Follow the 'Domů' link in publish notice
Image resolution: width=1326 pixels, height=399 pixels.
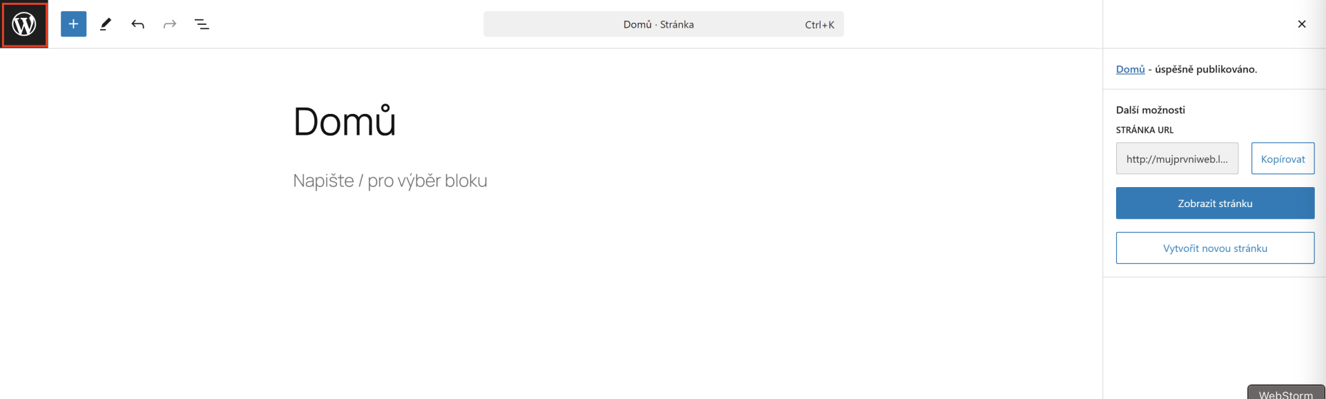point(1130,69)
